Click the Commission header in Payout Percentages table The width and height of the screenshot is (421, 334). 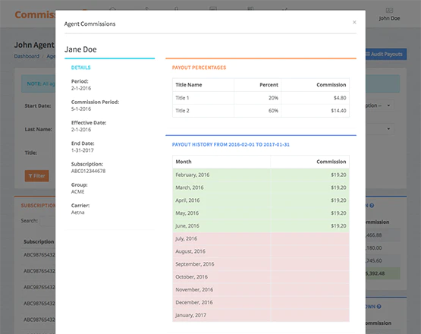pos(331,85)
